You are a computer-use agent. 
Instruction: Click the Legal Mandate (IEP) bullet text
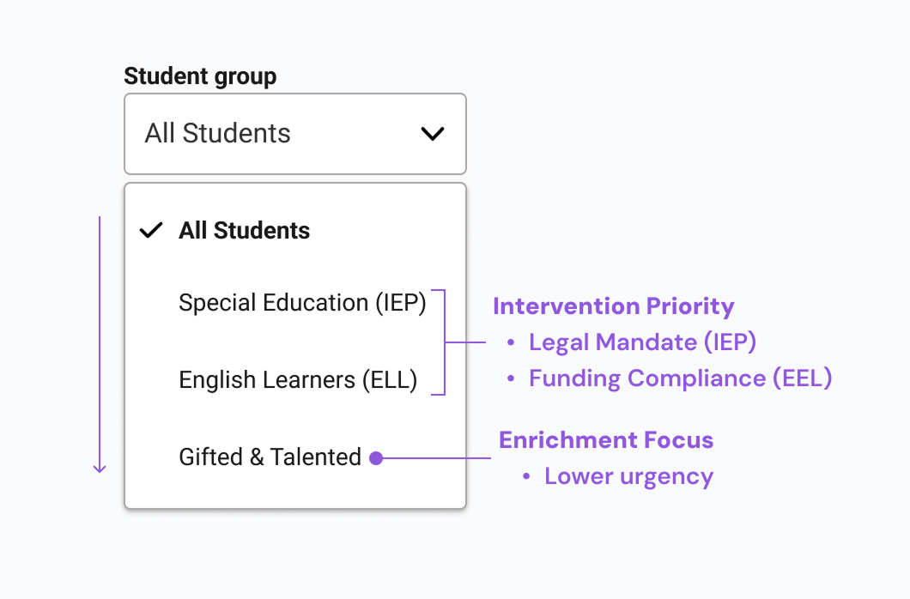[x=642, y=342]
